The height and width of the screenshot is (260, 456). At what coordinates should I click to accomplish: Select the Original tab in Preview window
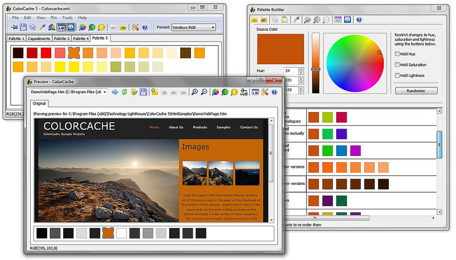pyautogui.click(x=39, y=104)
